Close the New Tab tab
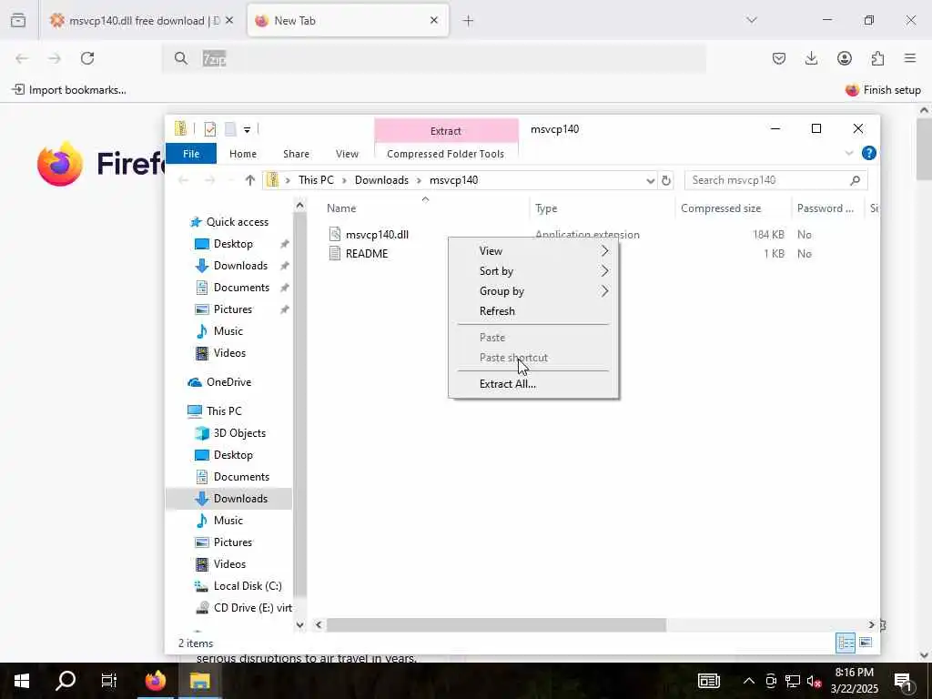The width and height of the screenshot is (932, 699). (434, 20)
